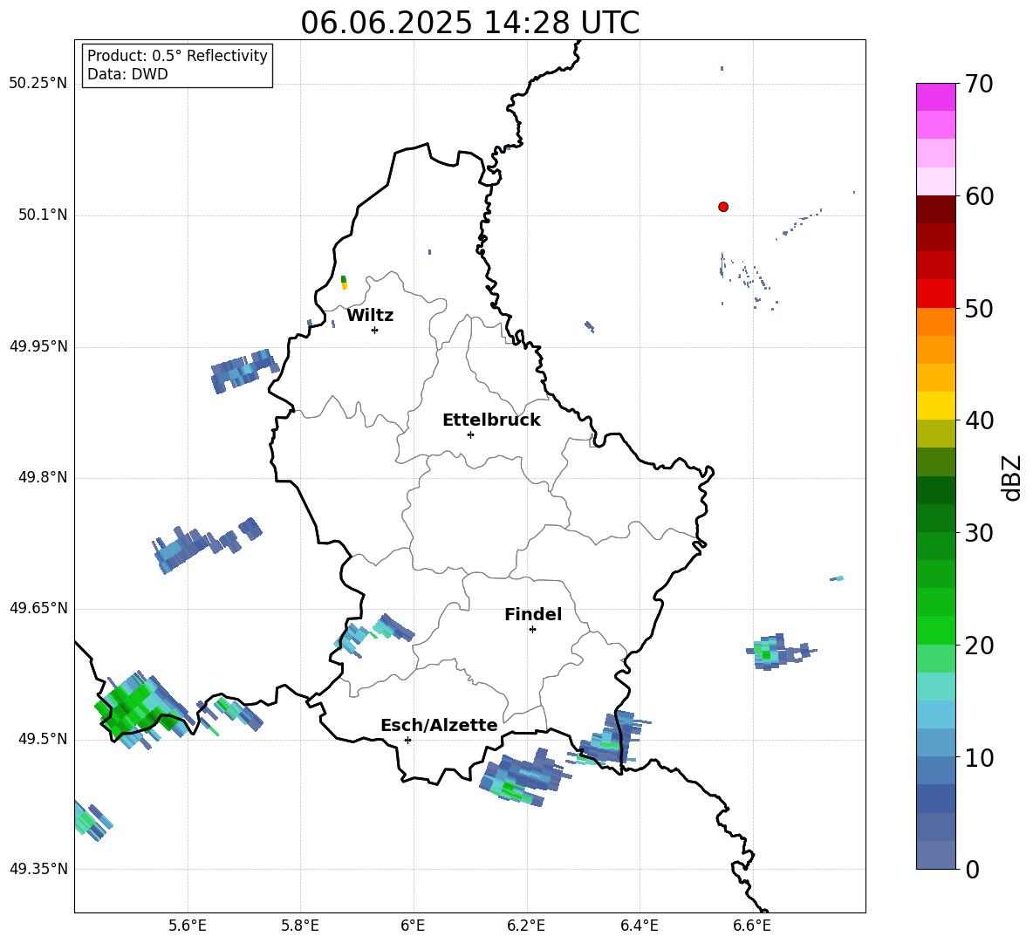
Task: Click the dark maroon colorbar segment below 60
Action: click(935, 209)
